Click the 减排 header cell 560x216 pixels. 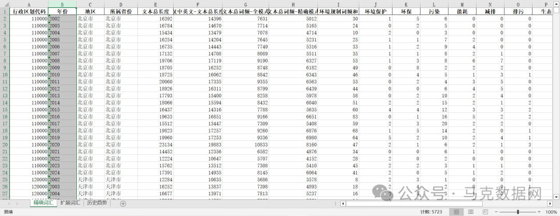coord(490,11)
